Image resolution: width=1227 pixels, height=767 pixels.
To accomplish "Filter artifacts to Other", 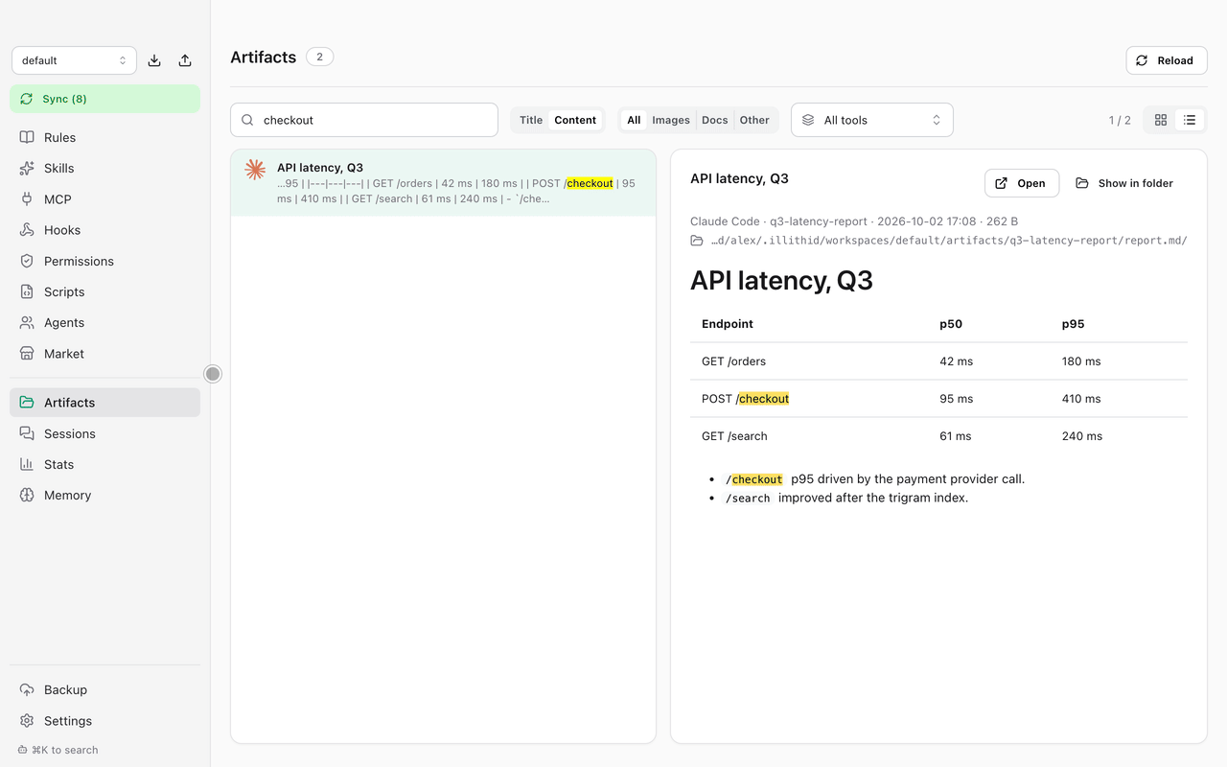I will click(754, 120).
